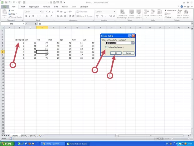The image size is (194, 146).
Task: Open the Developer tab
Action: point(84,7)
